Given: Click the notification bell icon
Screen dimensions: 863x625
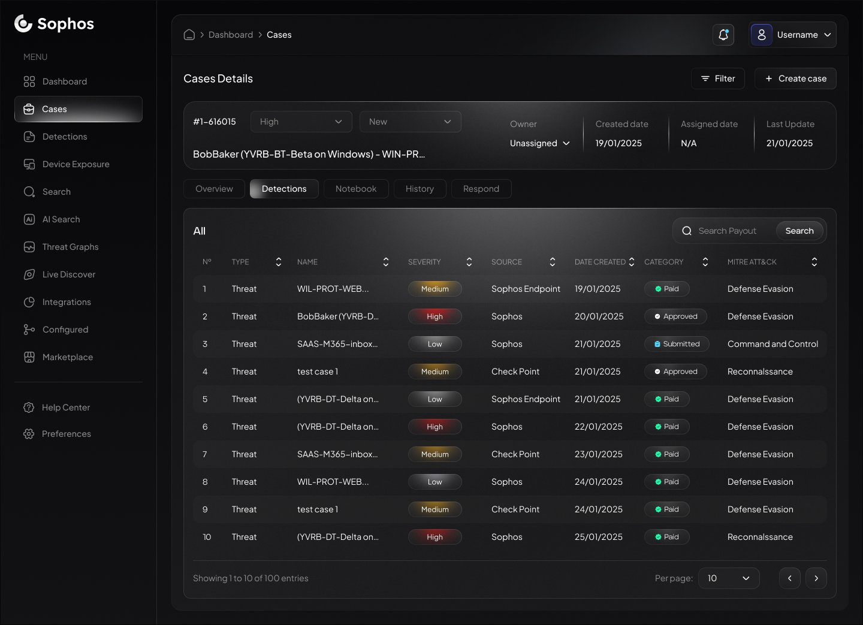Looking at the screenshot, I should [x=723, y=35].
